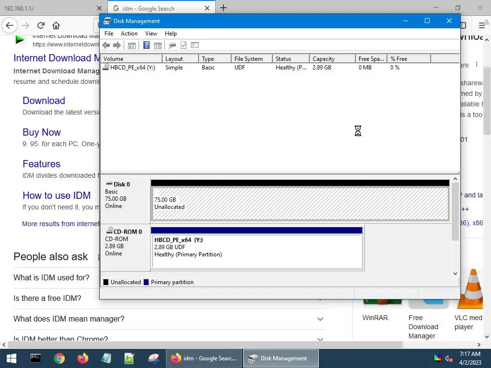Screen dimensions: 491x368
Task: Click the Properties checkmark-page toolbar icon
Action: pos(184,46)
